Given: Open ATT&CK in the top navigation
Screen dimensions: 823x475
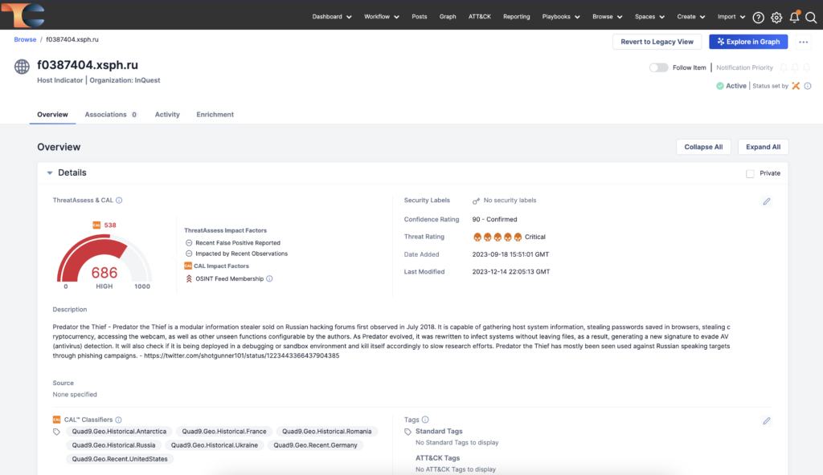Looking at the screenshot, I should point(480,17).
